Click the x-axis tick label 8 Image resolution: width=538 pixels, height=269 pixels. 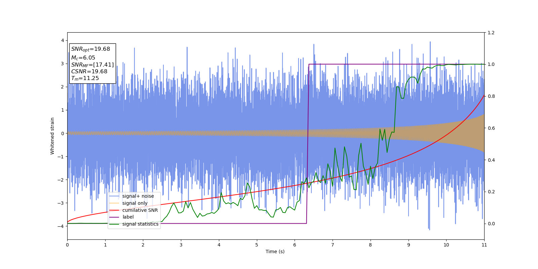[x=371, y=245]
